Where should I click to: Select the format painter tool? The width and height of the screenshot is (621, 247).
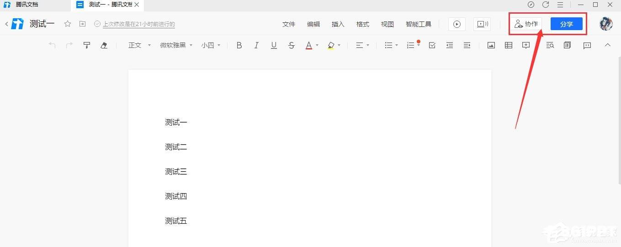pyautogui.click(x=87, y=45)
